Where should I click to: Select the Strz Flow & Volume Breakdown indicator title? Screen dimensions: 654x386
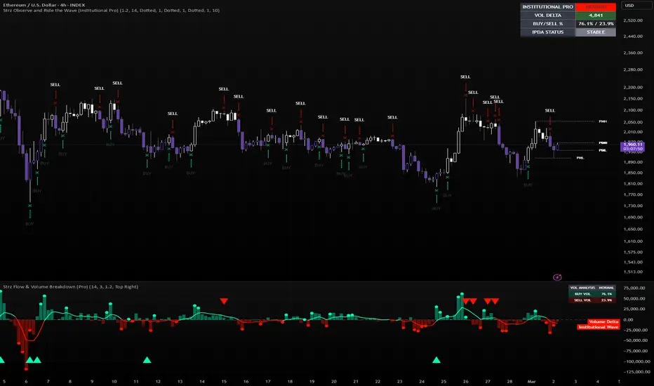pos(70,286)
